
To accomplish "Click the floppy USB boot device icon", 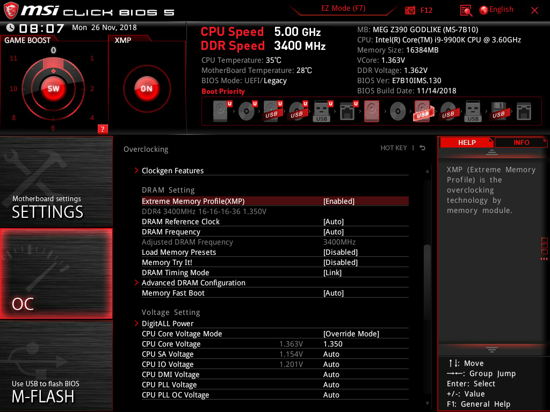I will [x=498, y=112].
